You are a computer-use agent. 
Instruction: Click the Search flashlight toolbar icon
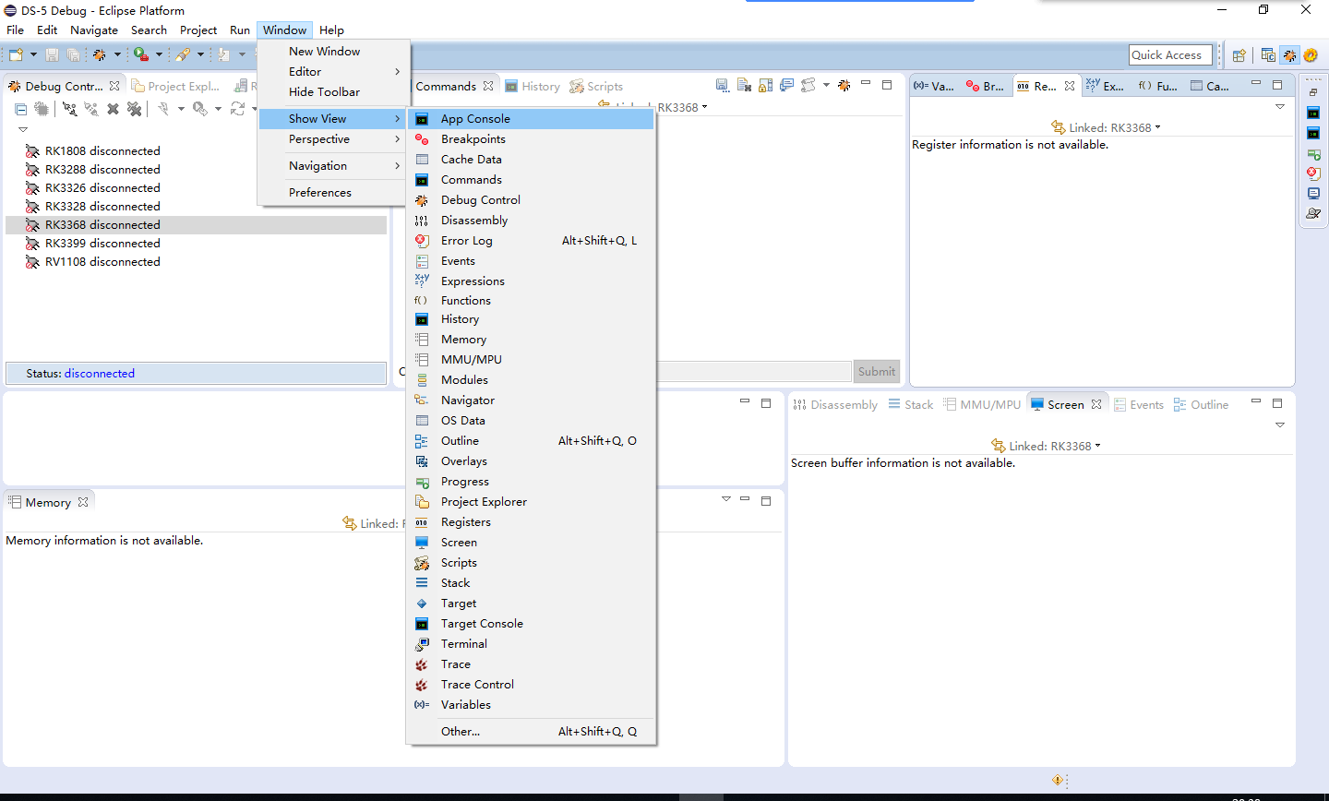point(183,55)
